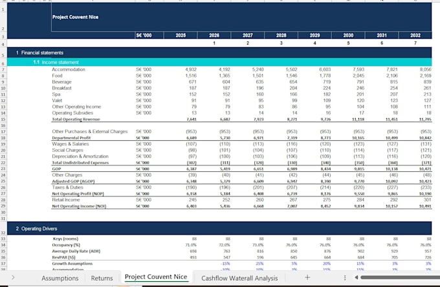Viewport: 440px width, 287px height.
Task: Select the Other Operating Income label
Action: [76, 107]
